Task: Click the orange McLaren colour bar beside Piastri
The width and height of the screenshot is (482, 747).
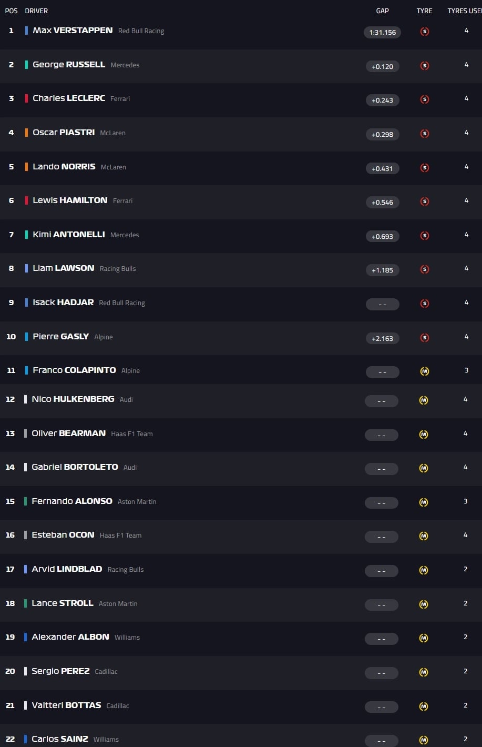Action: 26,133
